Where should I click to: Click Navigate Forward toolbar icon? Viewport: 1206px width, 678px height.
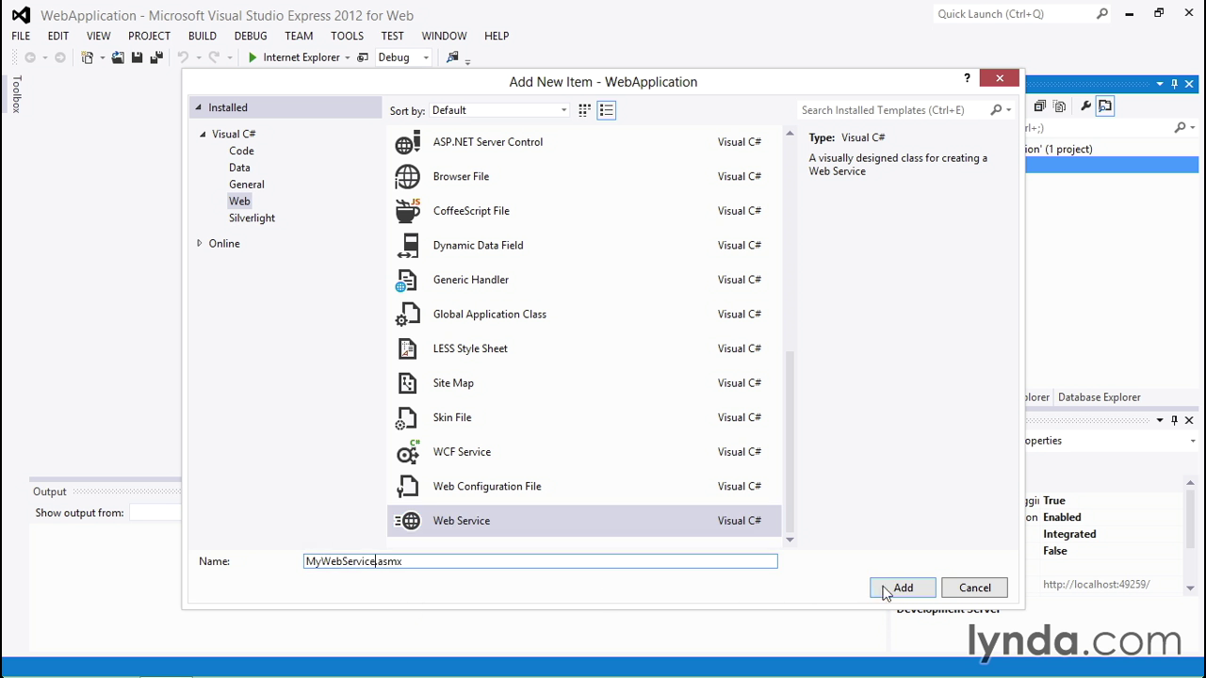point(60,57)
